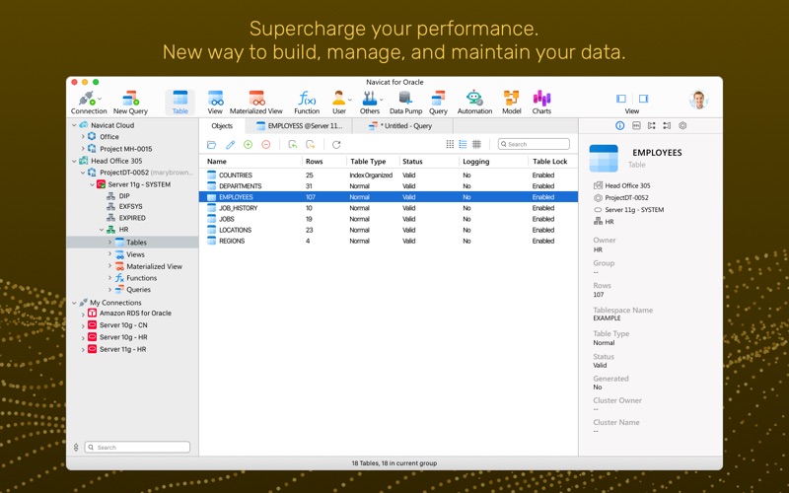This screenshot has height=493, width=789.
Task: Open the Model tool
Action: pos(511,103)
